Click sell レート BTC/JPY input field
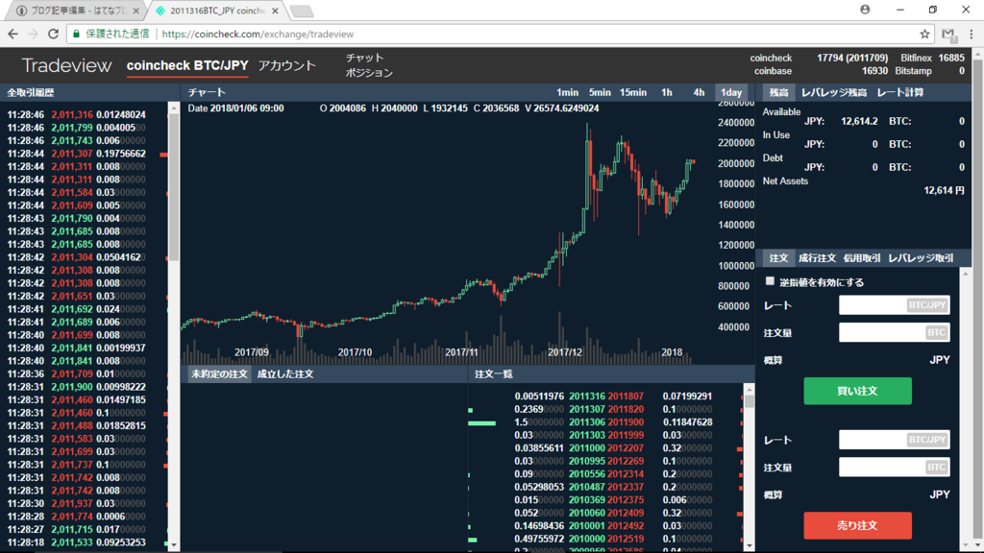Viewport: 984px width, 553px height. pos(895,440)
